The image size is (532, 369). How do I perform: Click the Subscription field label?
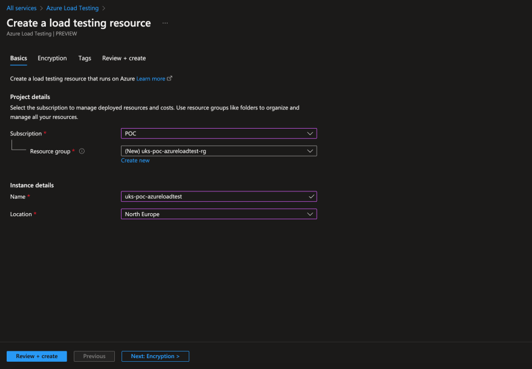tap(26, 133)
